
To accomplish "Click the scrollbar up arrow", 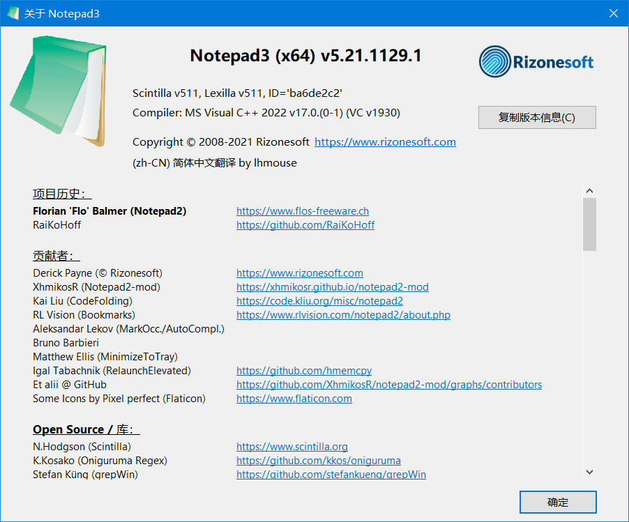I will (x=589, y=190).
